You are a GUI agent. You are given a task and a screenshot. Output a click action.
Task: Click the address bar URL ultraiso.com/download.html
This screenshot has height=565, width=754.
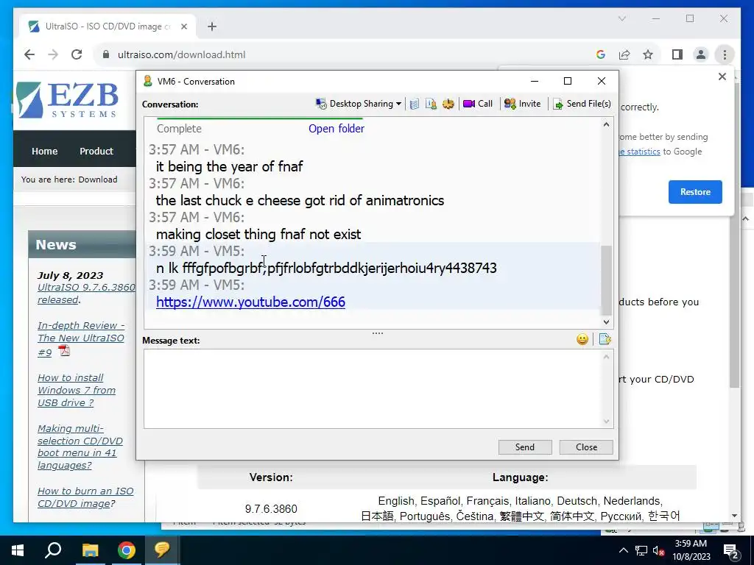[181, 54]
